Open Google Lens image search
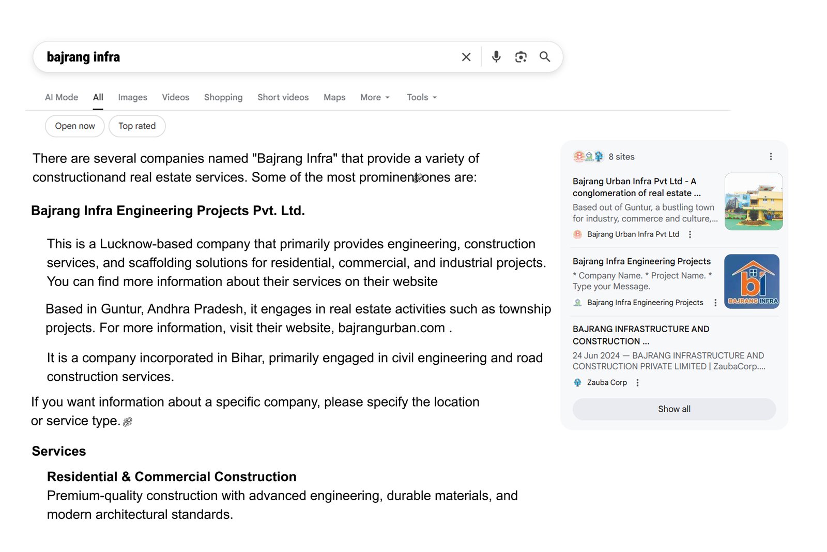Image resolution: width=827 pixels, height=552 pixels. (x=520, y=57)
